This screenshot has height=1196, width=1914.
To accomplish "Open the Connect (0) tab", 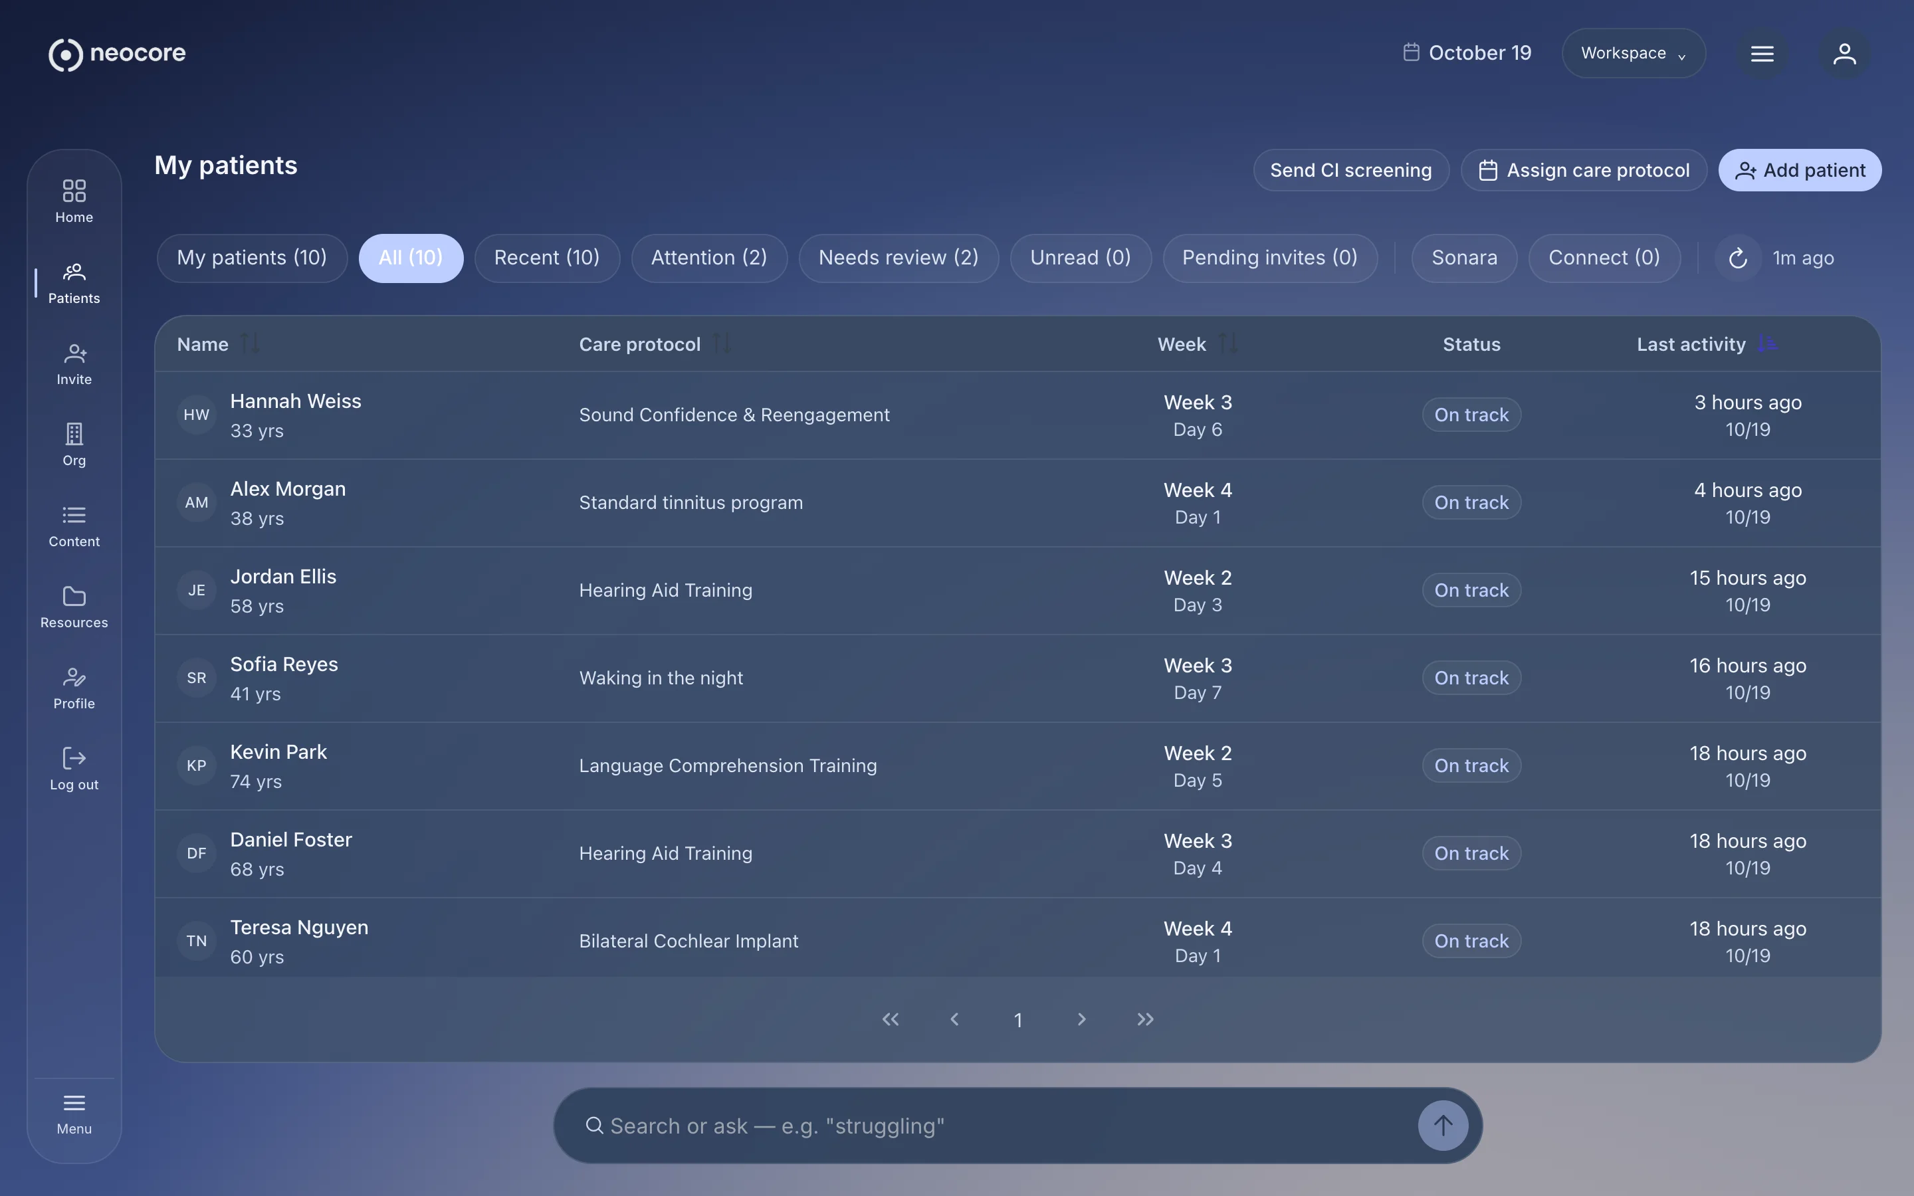I will pyautogui.click(x=1604, y=258).
